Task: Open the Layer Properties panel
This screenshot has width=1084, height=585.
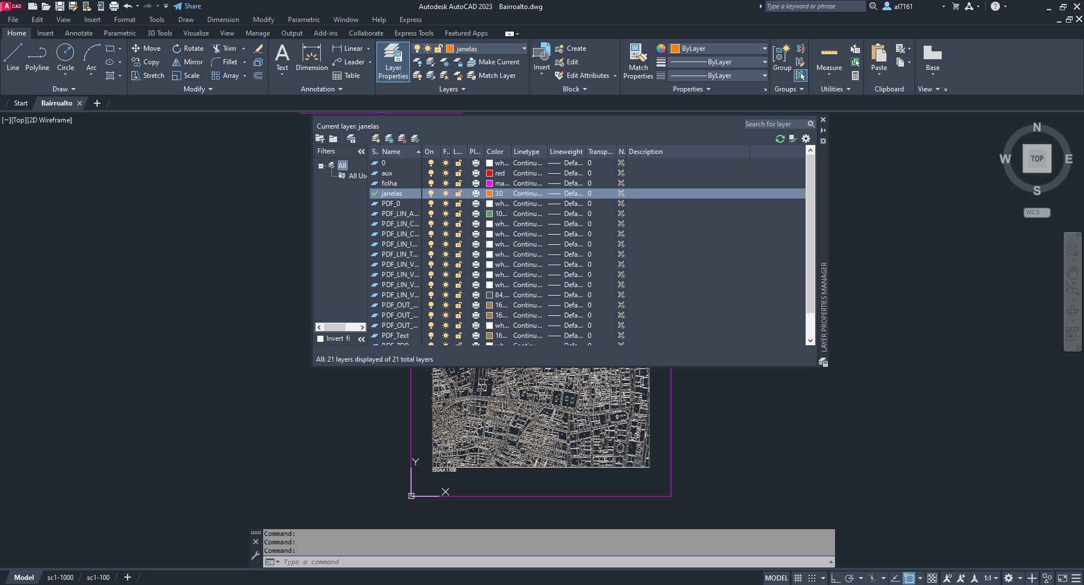Action: pos(393,62)
